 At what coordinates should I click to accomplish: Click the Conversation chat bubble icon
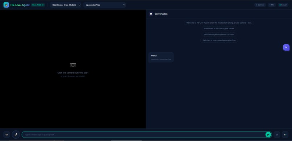pos(151,14)
